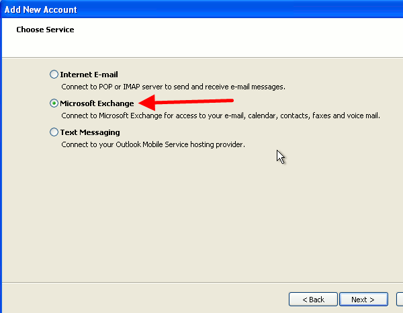Click the Choose Service heading

point(45,30)
